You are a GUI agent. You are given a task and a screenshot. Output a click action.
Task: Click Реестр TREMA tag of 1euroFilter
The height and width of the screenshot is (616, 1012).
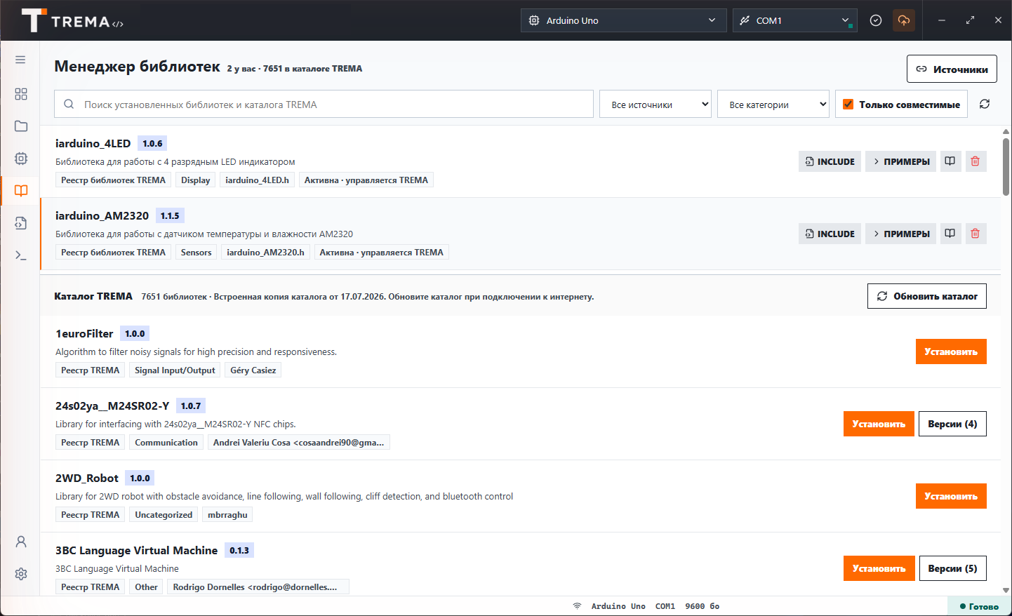click(x=90, y=370)
